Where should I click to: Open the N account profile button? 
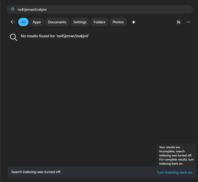coord(179,22)
